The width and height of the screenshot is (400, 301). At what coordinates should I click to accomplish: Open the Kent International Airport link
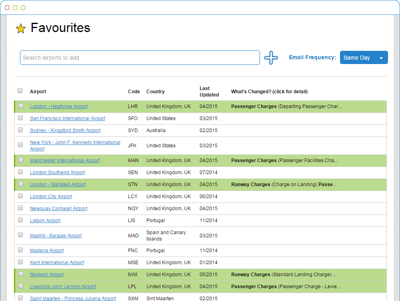coord(57,263)
